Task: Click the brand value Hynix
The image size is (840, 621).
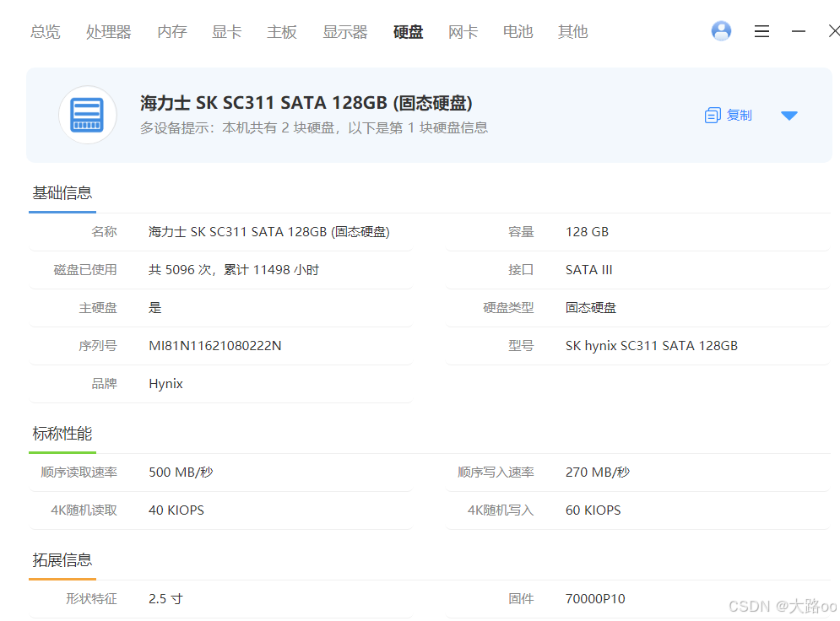Action: pos(165,384)
